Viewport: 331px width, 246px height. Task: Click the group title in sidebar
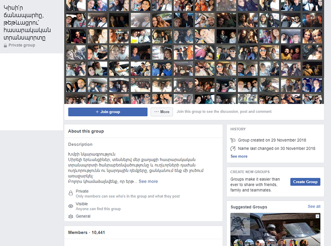click(27, 23)
